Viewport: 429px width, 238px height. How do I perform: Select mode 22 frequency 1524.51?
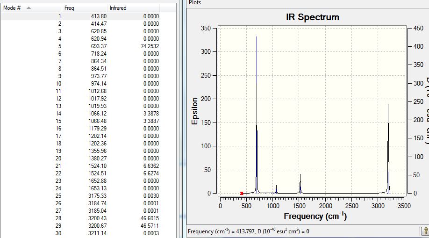[x=97, y=173]
